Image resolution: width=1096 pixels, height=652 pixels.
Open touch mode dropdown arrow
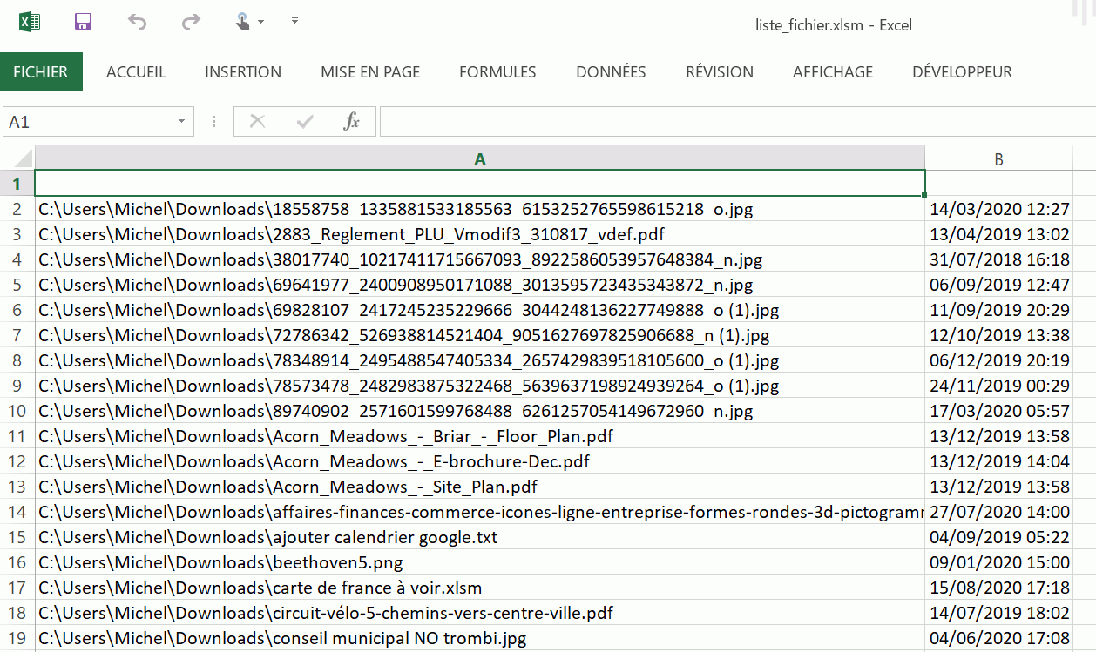pos(261,22)
